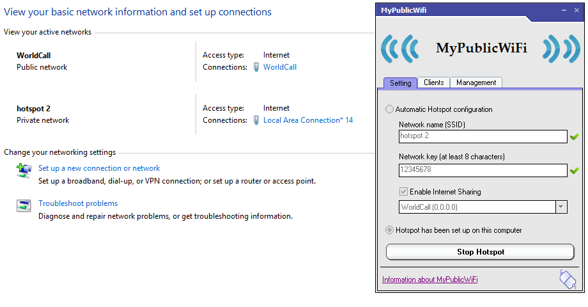Viewport: 588px width, 307px height.
Task: Toggle Enable Internet Sharing checkbox
Action: [x=403, y=192]
